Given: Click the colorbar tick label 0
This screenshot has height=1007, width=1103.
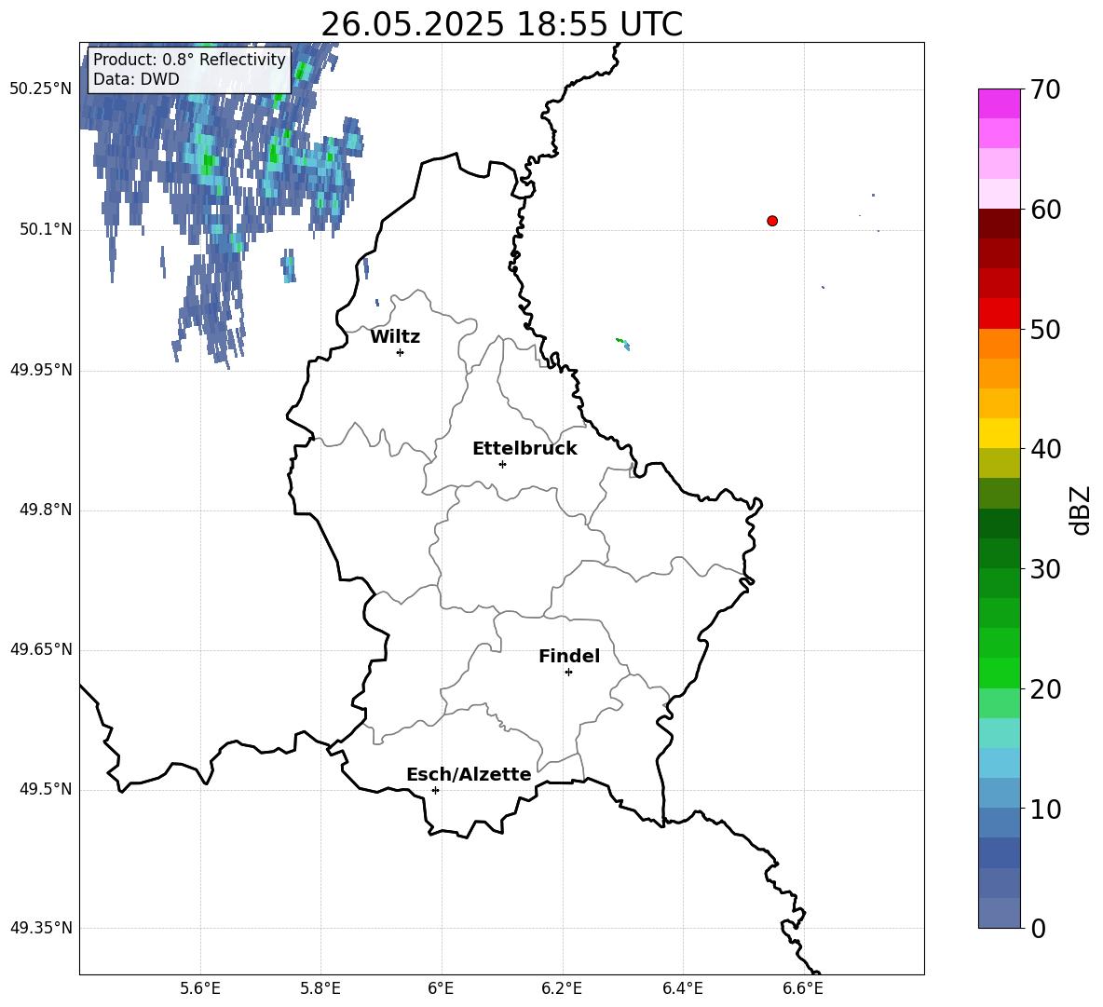Looking at the screenshot, I should point(1038,929).
